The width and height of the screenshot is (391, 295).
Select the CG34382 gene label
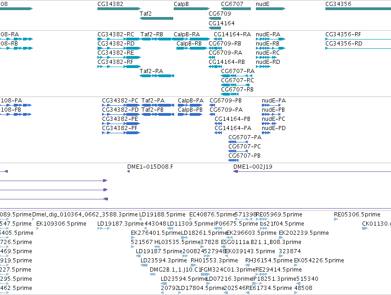pos(110,4)
